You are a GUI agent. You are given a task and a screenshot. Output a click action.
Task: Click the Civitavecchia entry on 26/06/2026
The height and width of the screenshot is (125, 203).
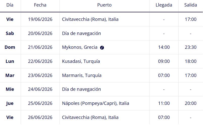90,117
